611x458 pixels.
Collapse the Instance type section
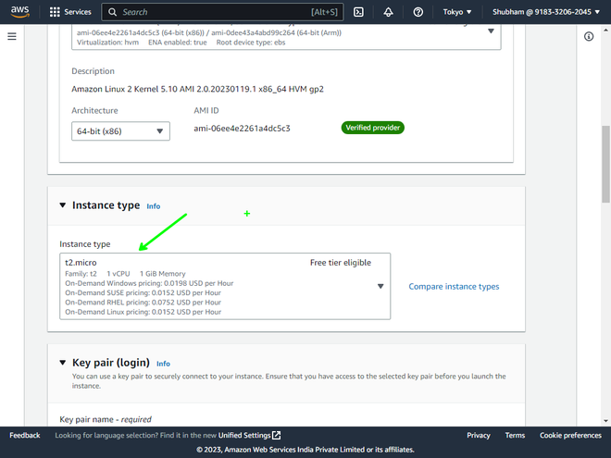63,205
